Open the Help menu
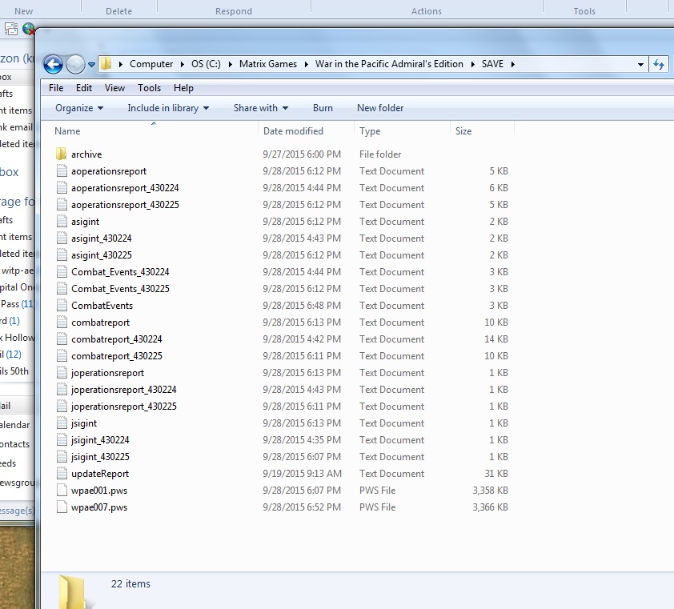The height and width of the screenshot is (609, 674). coord(183,88)
